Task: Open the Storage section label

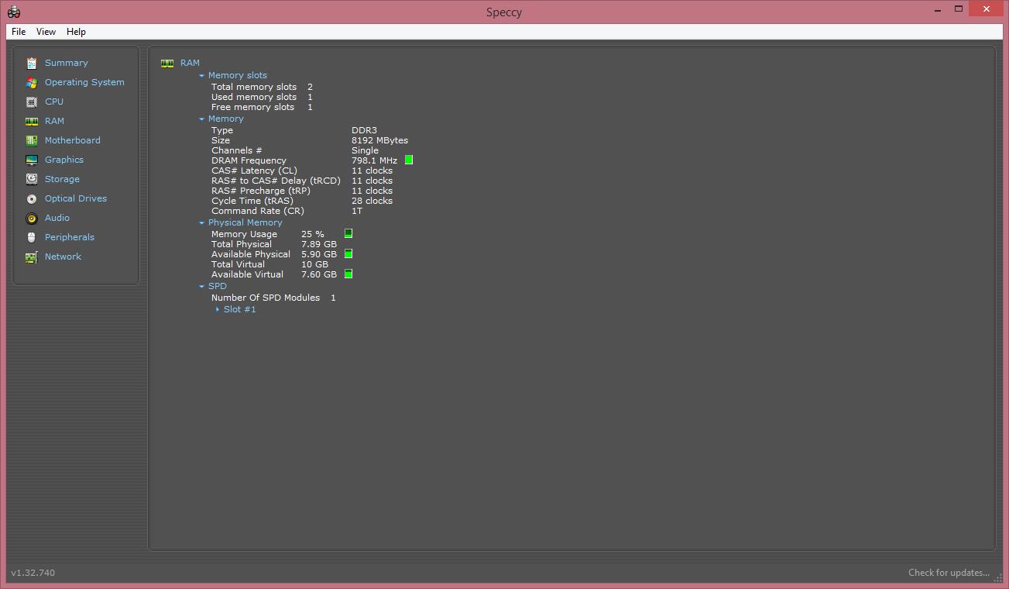Action: 62,179
